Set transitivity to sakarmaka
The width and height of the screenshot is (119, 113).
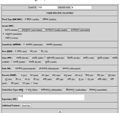(x=24, y=44)
